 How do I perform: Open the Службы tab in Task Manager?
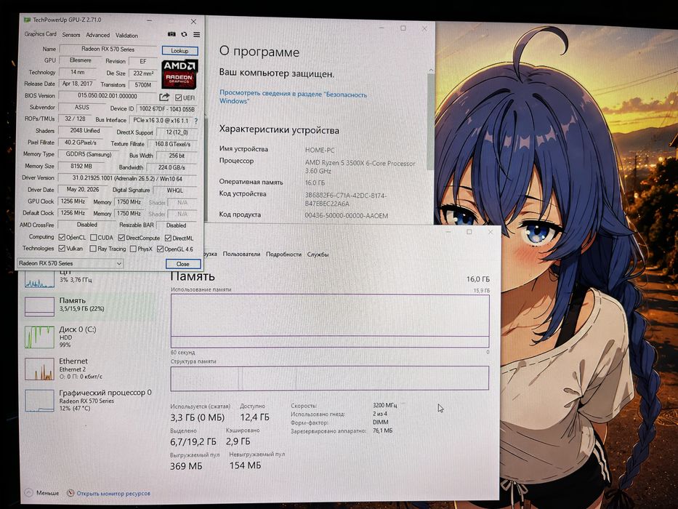click(318, 254)
